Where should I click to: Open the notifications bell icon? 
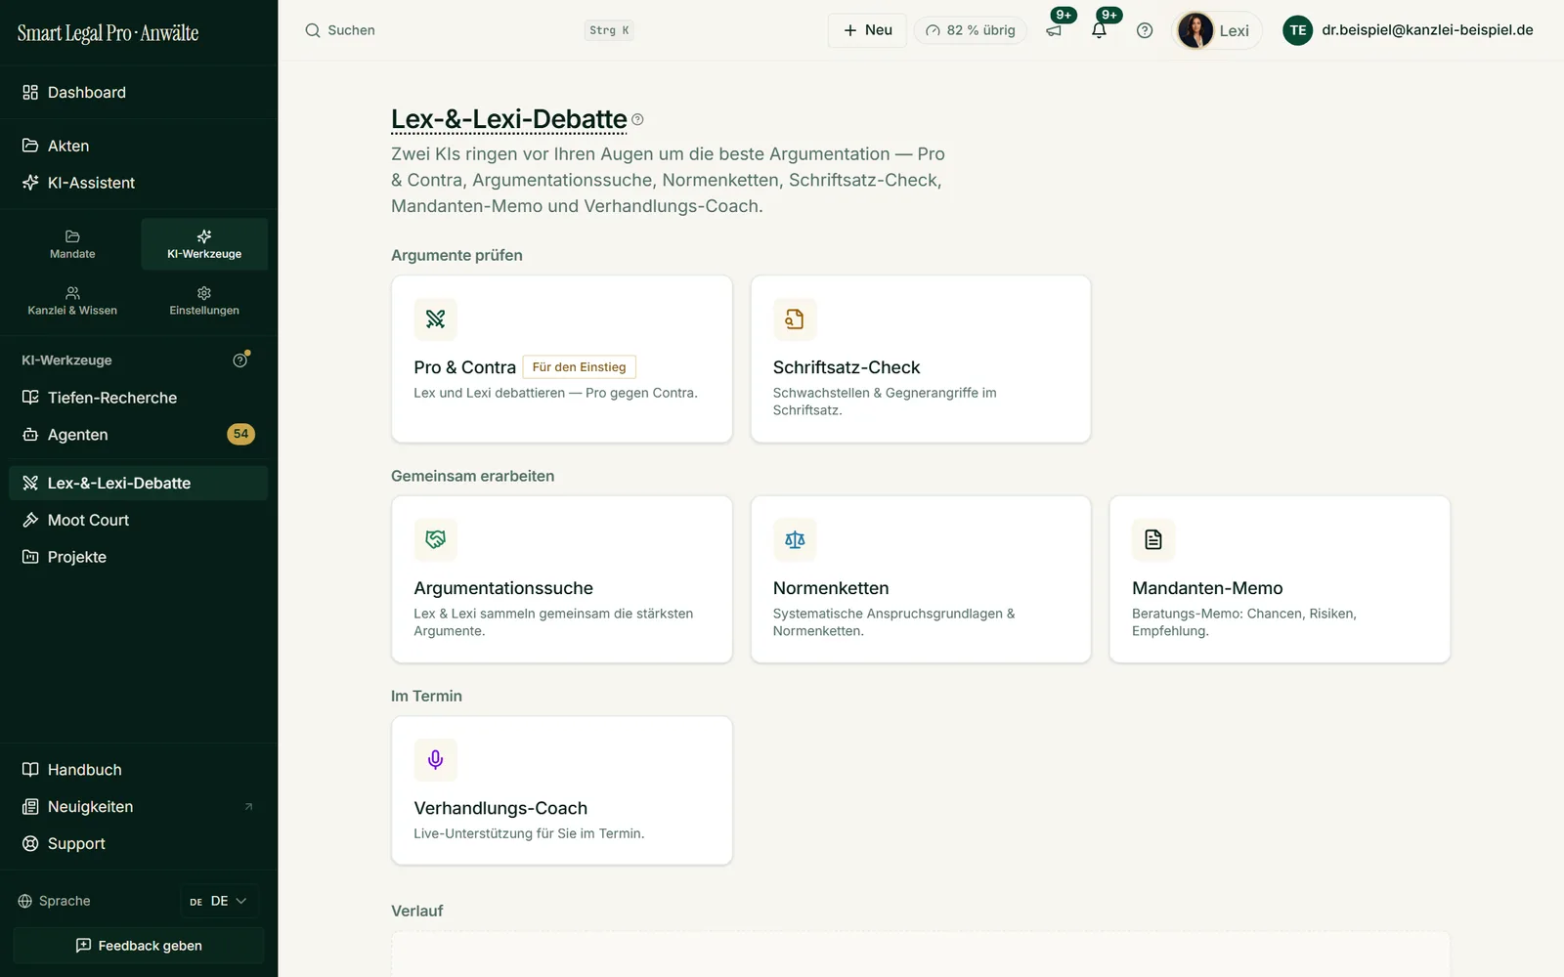(x=1099, y=30)
